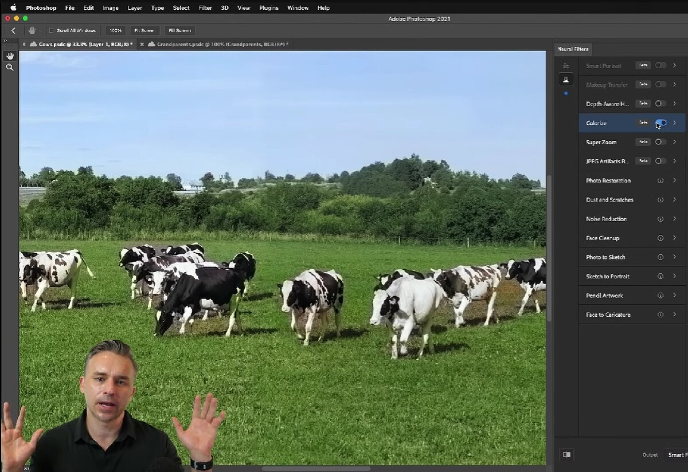
Task: Check the Scroll All Windows checkbox
Action: pos(51,30)
